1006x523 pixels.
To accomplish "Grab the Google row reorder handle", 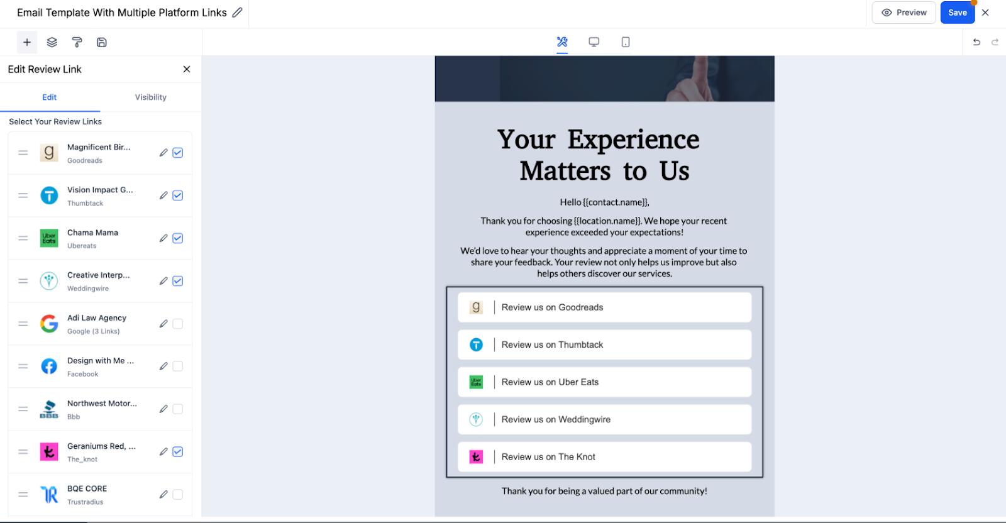I will tap(23, 324).
